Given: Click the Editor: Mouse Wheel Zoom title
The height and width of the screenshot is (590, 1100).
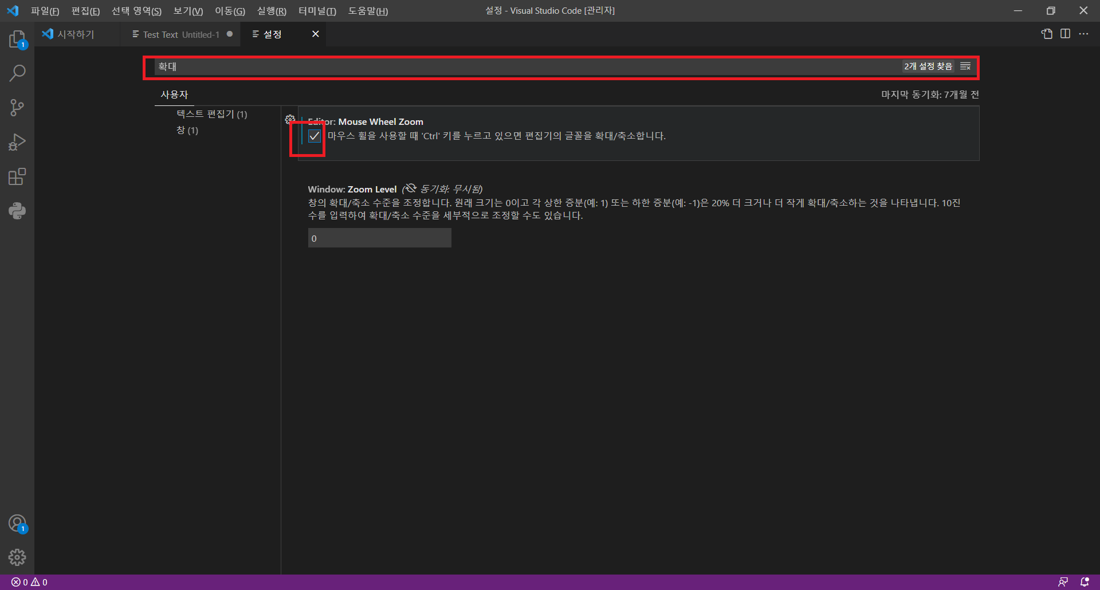Looking at the screenshot, I should (366, 121).
